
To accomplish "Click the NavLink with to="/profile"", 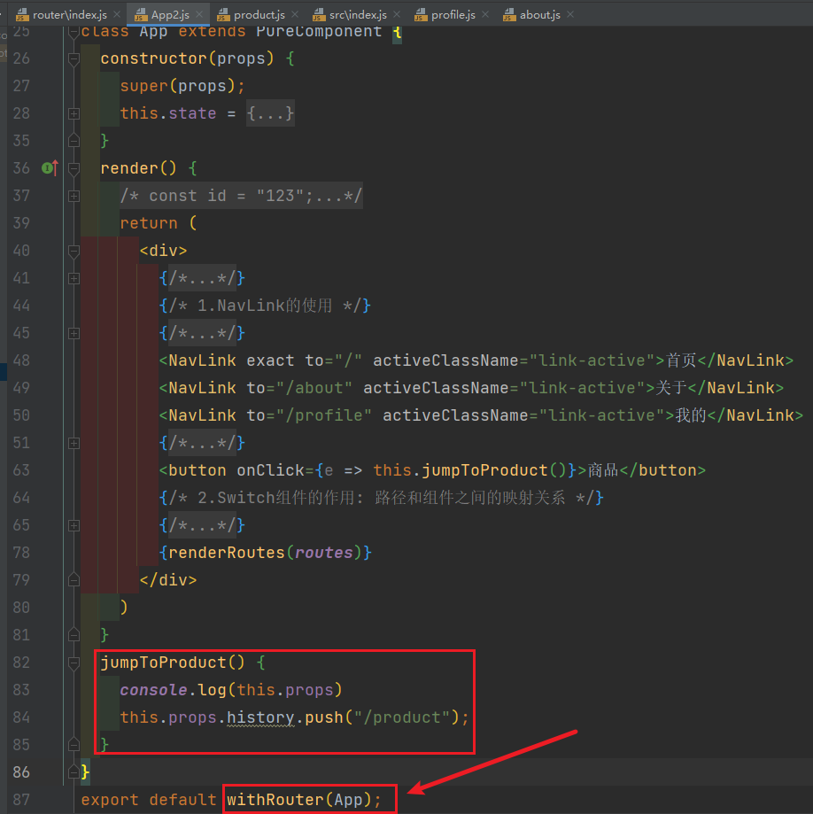I will click(481, 415).
